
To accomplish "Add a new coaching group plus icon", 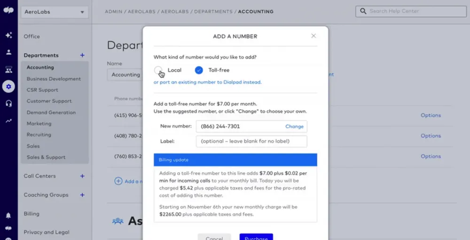I will [x=82, y=195].
